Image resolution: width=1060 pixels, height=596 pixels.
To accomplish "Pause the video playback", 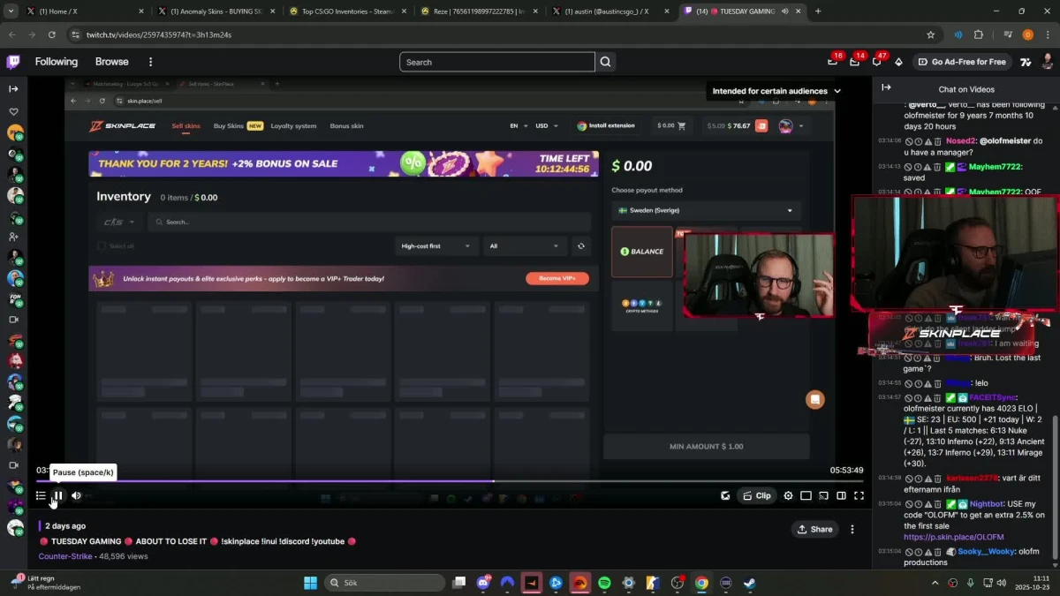I will click(x=57, y=496).
